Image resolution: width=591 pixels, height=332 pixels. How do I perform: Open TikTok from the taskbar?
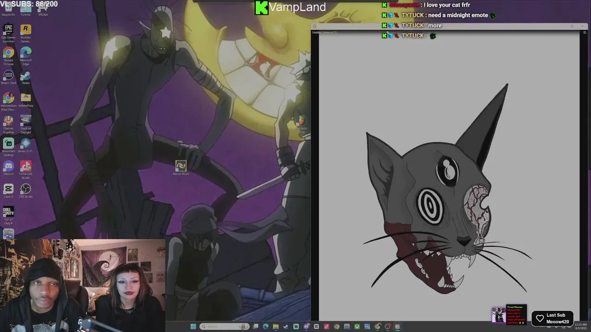click(326, 326)
